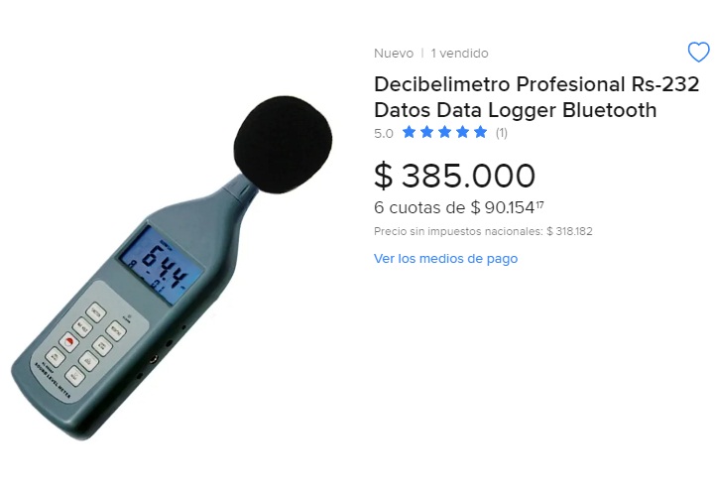Click the headphone jack on the meter's side
This screenshot has height=493, width=715.
(x=154, y=359)
